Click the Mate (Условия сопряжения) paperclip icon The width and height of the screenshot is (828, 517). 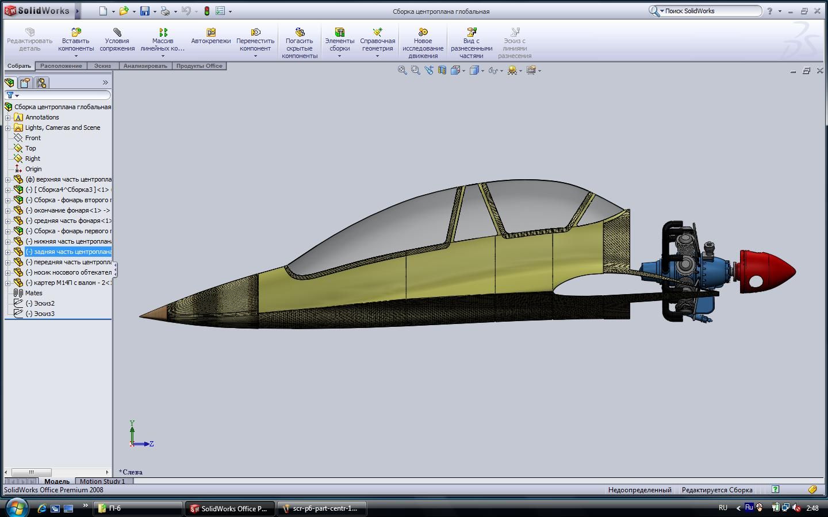117,32
